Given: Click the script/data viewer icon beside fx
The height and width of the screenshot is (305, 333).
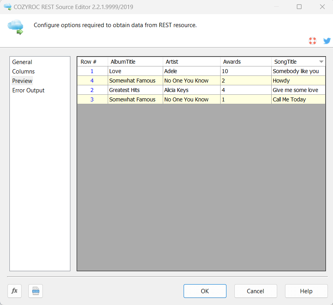Looking at the screenshot, I should pos(36,291).
